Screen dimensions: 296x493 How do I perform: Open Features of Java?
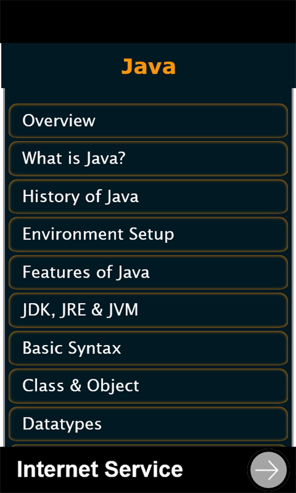point(148,272)
